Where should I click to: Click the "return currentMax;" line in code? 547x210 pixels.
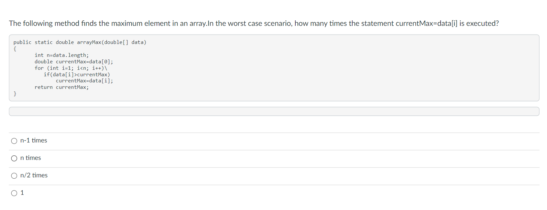pyautogui.click(x=62, y=87)
